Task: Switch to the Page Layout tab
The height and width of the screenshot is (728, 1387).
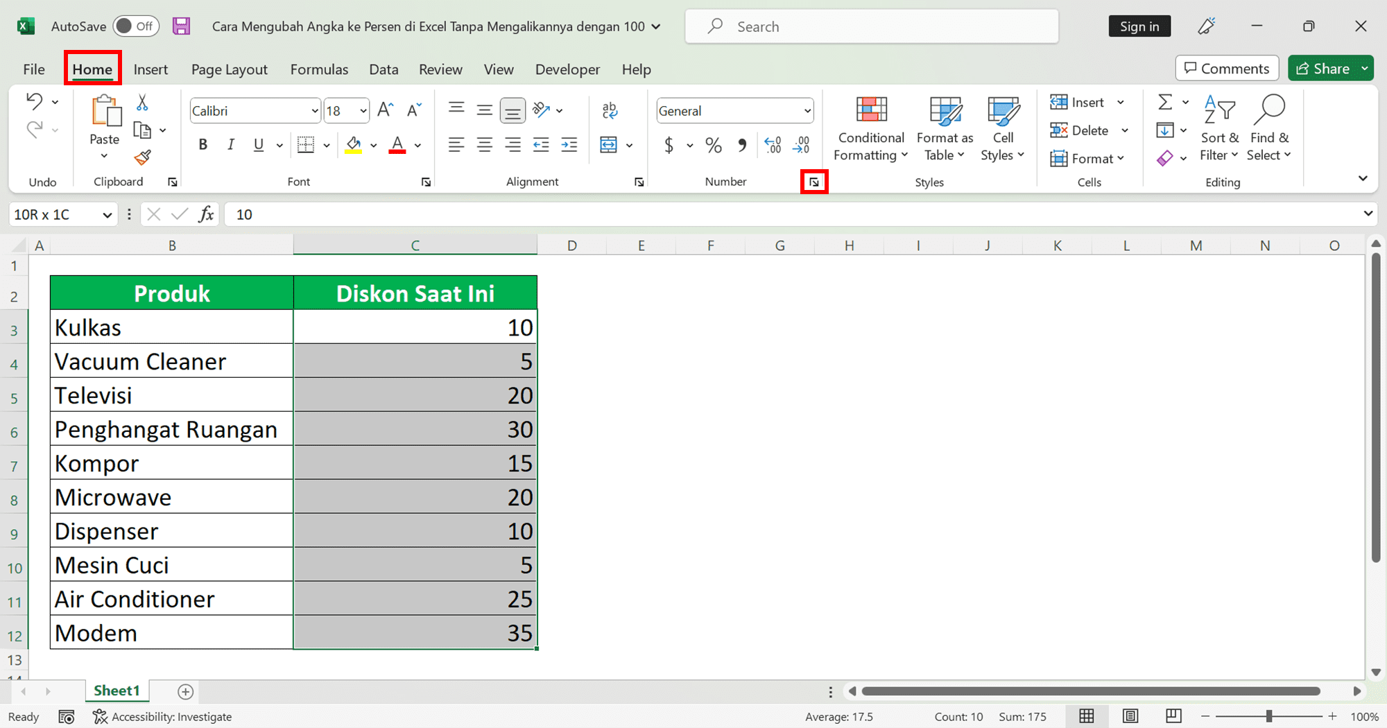Action: tap(230, 69)
